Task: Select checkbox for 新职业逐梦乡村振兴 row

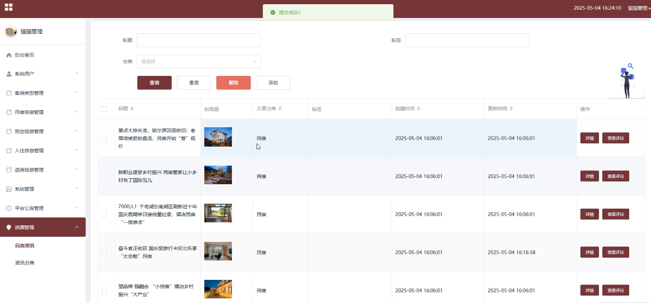Action: tap(104, 176)
